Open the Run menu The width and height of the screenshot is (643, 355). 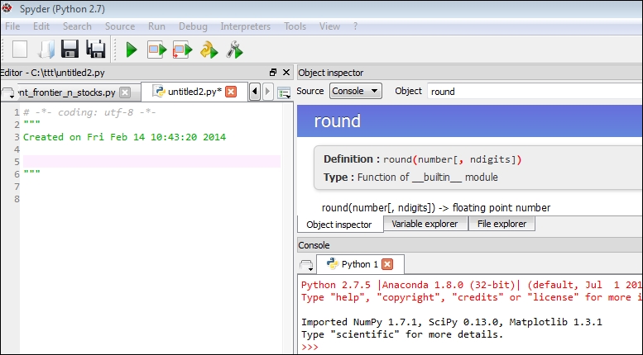pos(156,26)
